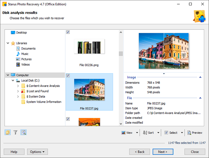Toggle the folder tree panel icon
This screenshot has width=209, height=158.
click(8, 132)
